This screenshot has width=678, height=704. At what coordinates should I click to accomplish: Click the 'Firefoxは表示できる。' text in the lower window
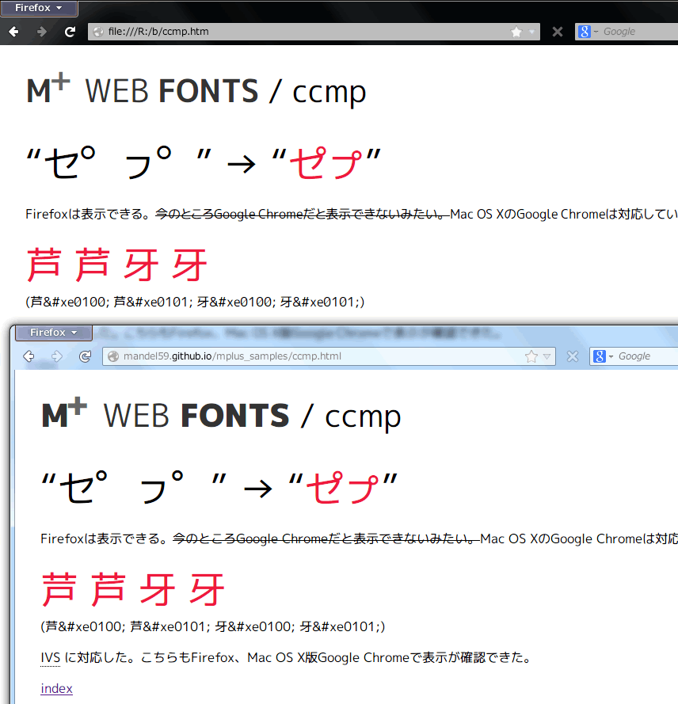[105, 538]
